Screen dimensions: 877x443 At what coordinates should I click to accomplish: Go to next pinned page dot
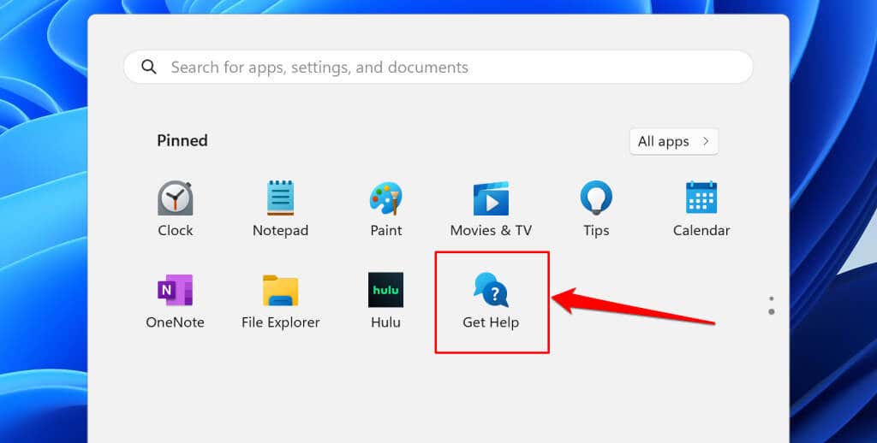(772, 311)
